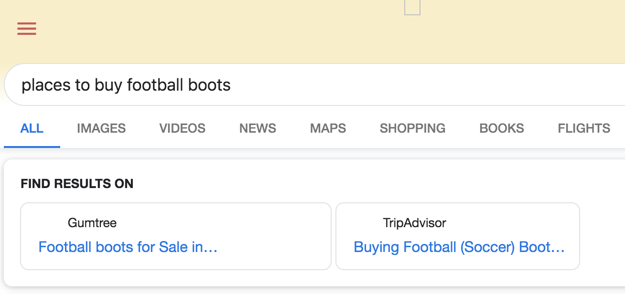
Task: Click the "FIND RESULTS ON" heading
Action: pyautogui.click(x=77, y=184)
